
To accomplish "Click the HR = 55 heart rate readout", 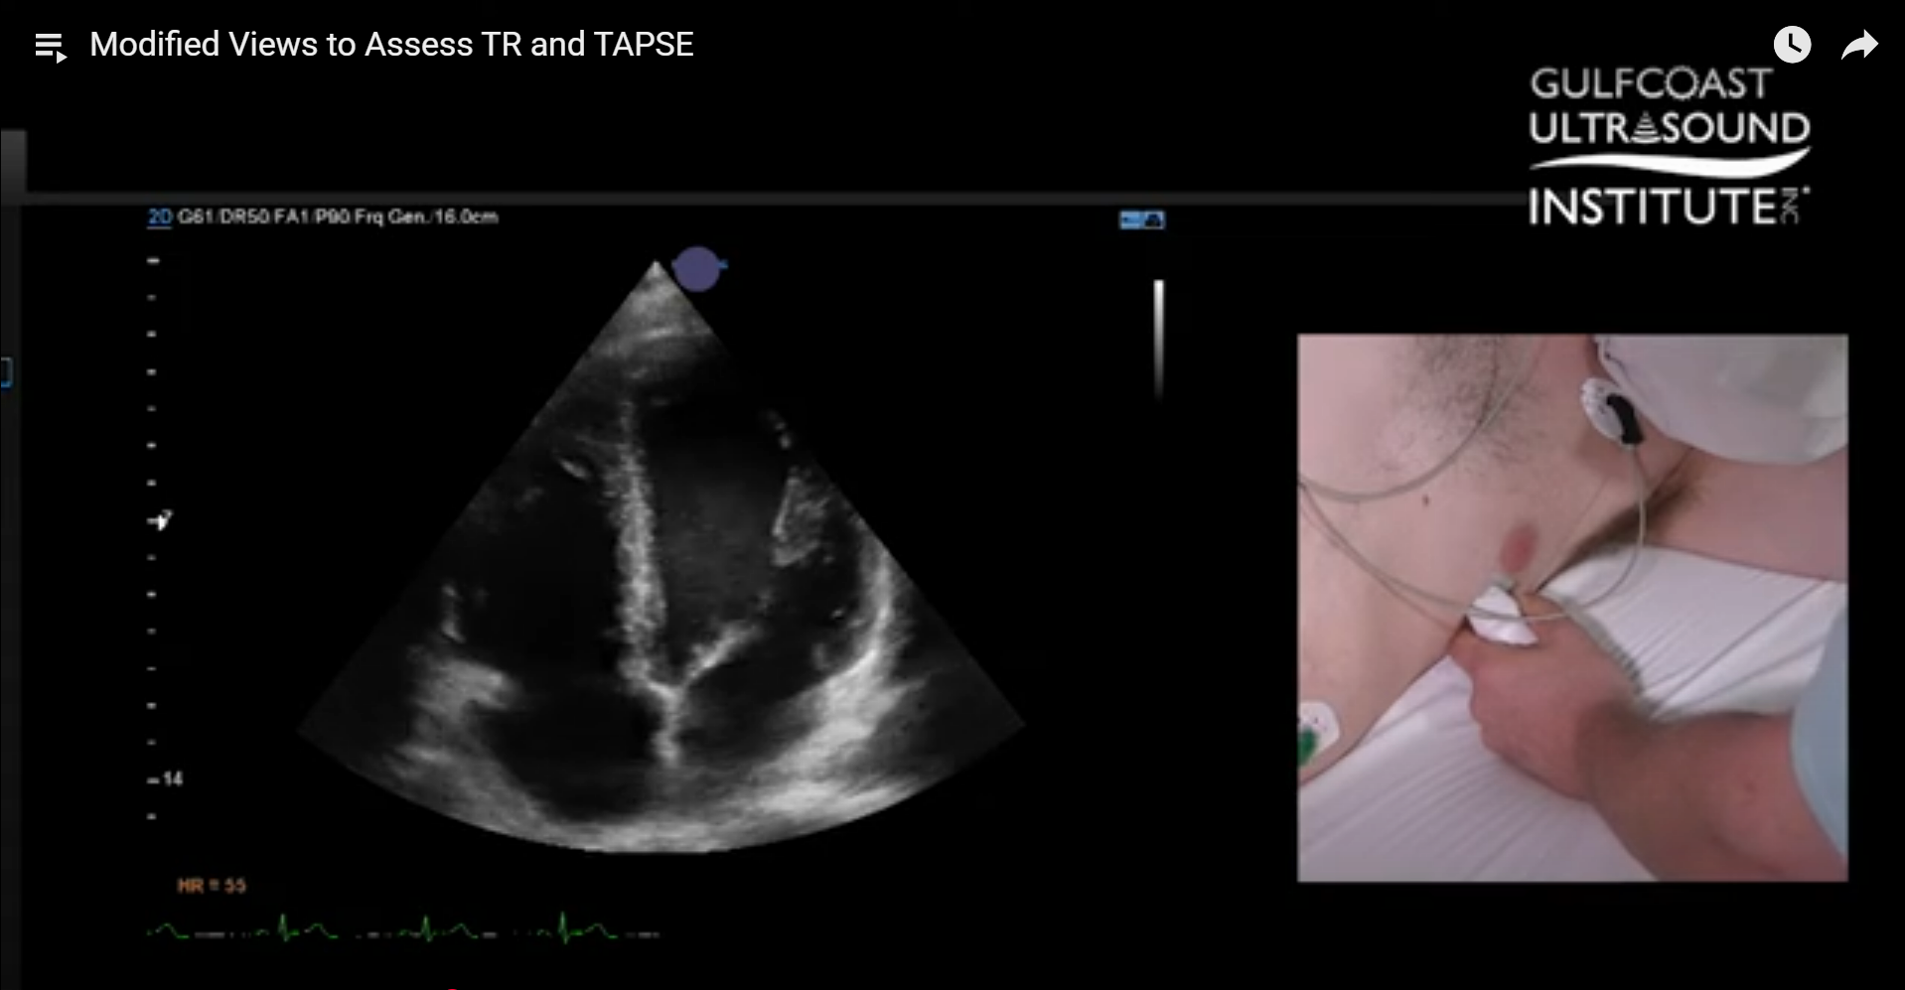I will 211,885.
